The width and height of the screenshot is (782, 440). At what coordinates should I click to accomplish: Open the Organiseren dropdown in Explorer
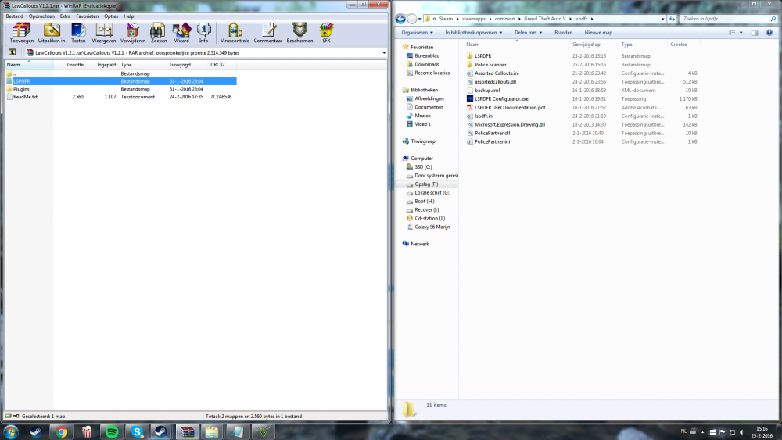coord(418,32)
